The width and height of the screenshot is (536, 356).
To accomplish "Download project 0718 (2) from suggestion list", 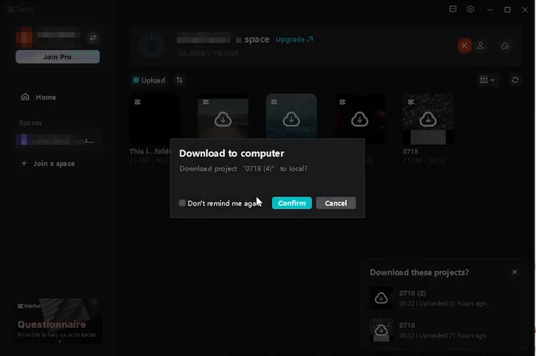I will 381,298.
